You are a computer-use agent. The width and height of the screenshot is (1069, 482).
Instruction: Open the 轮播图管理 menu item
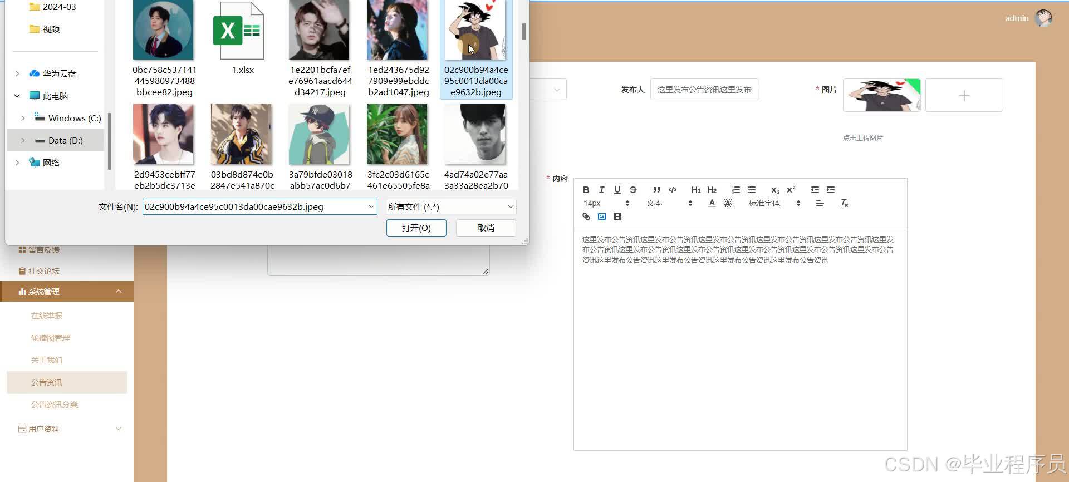(x=51, y=338)
